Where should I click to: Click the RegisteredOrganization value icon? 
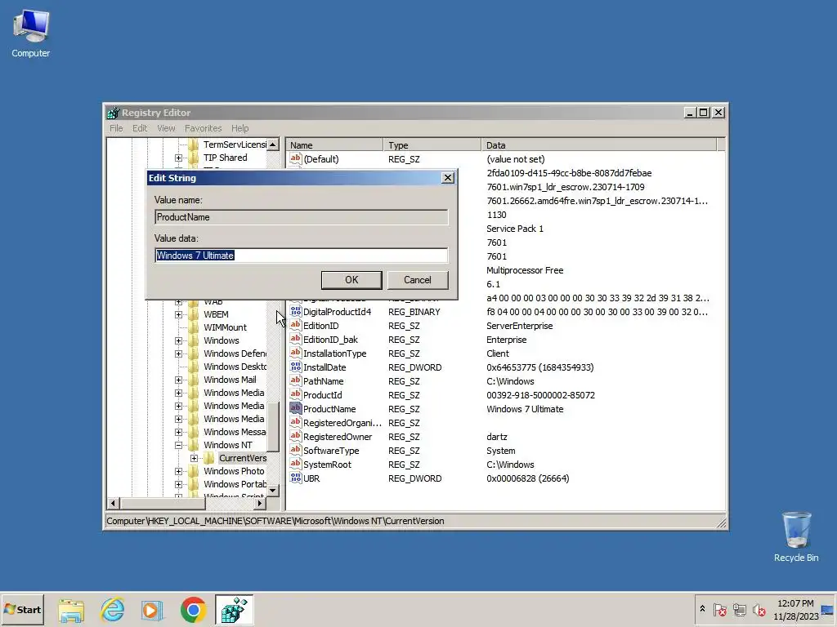pyautogui.click(x=295, y=422)
